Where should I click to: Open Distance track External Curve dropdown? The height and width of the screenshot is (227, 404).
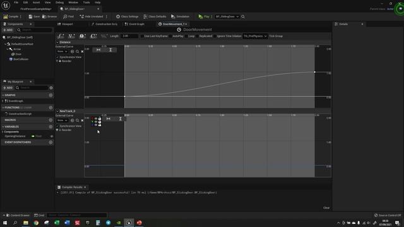(62, 52)
